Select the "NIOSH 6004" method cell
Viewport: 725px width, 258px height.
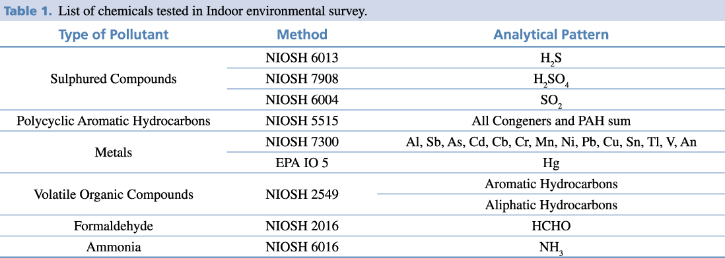302,99
